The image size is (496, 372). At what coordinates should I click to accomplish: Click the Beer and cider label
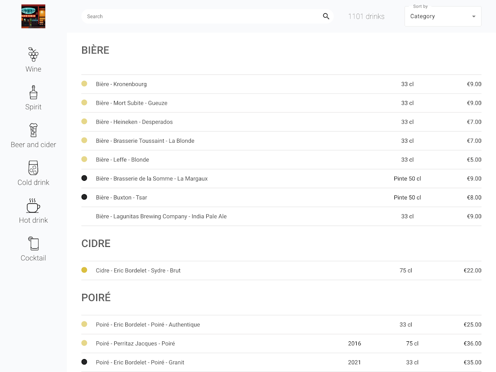(33, 145)
